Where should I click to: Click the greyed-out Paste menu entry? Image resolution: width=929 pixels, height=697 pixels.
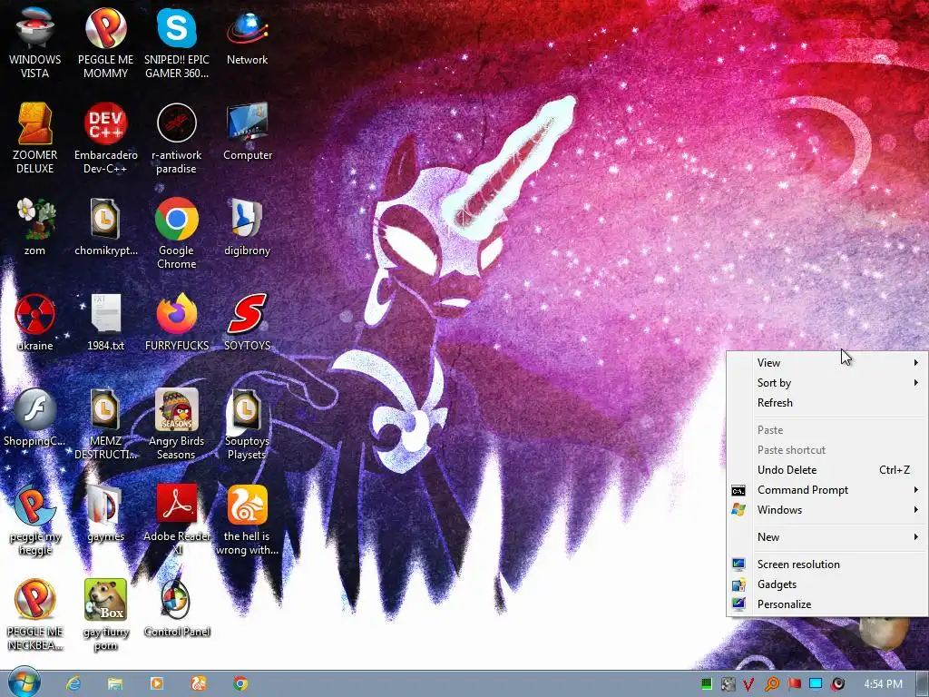[x=827, y=429]
